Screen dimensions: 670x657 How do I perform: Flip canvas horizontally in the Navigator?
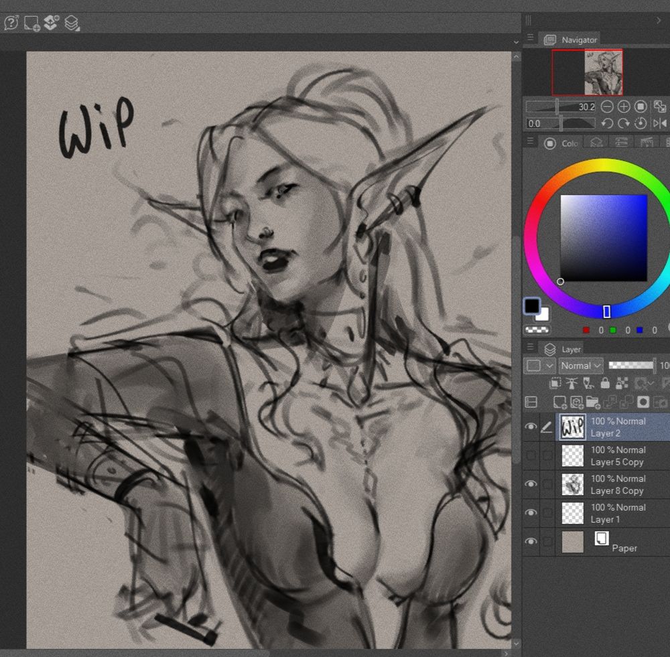[x=659, y=123]
